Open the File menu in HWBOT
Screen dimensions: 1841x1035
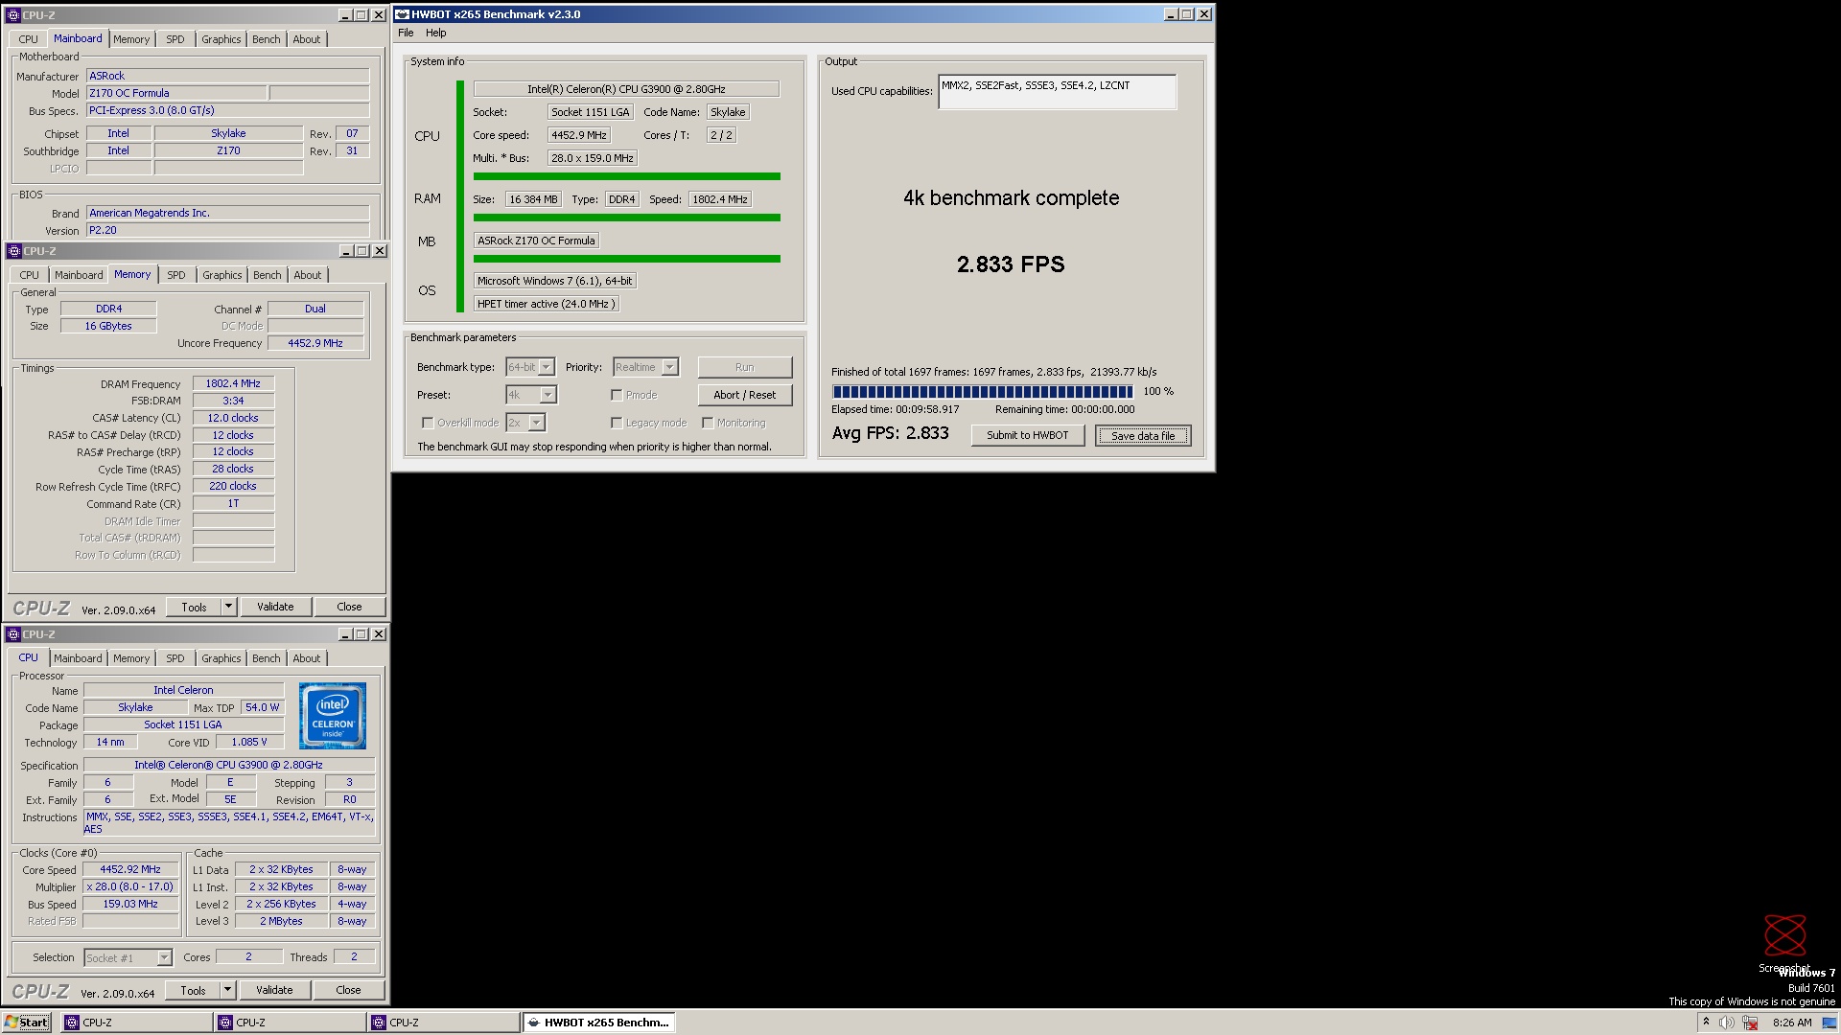[406, 33]
